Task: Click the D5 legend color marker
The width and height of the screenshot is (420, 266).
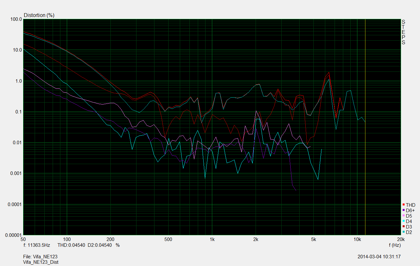Action: (404, 216)
